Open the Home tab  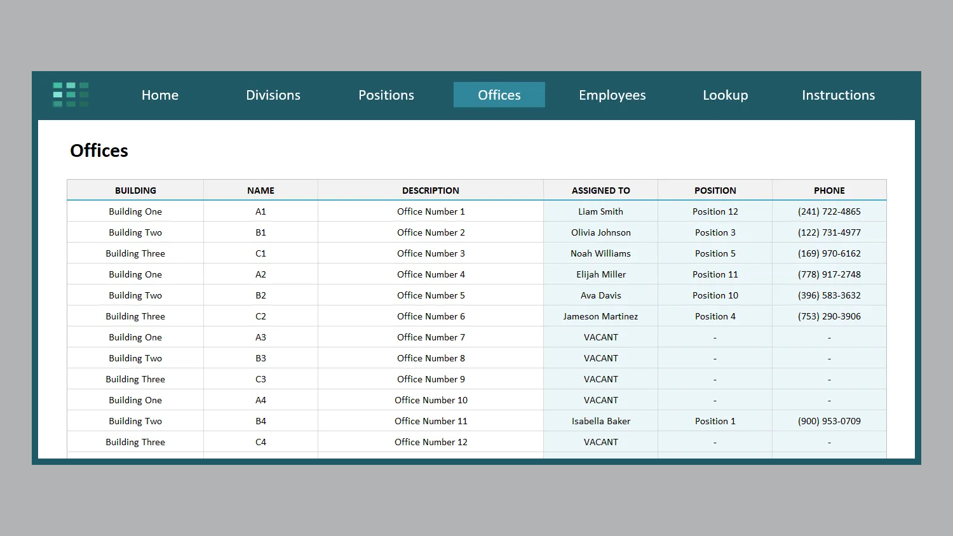pos(160,95)
